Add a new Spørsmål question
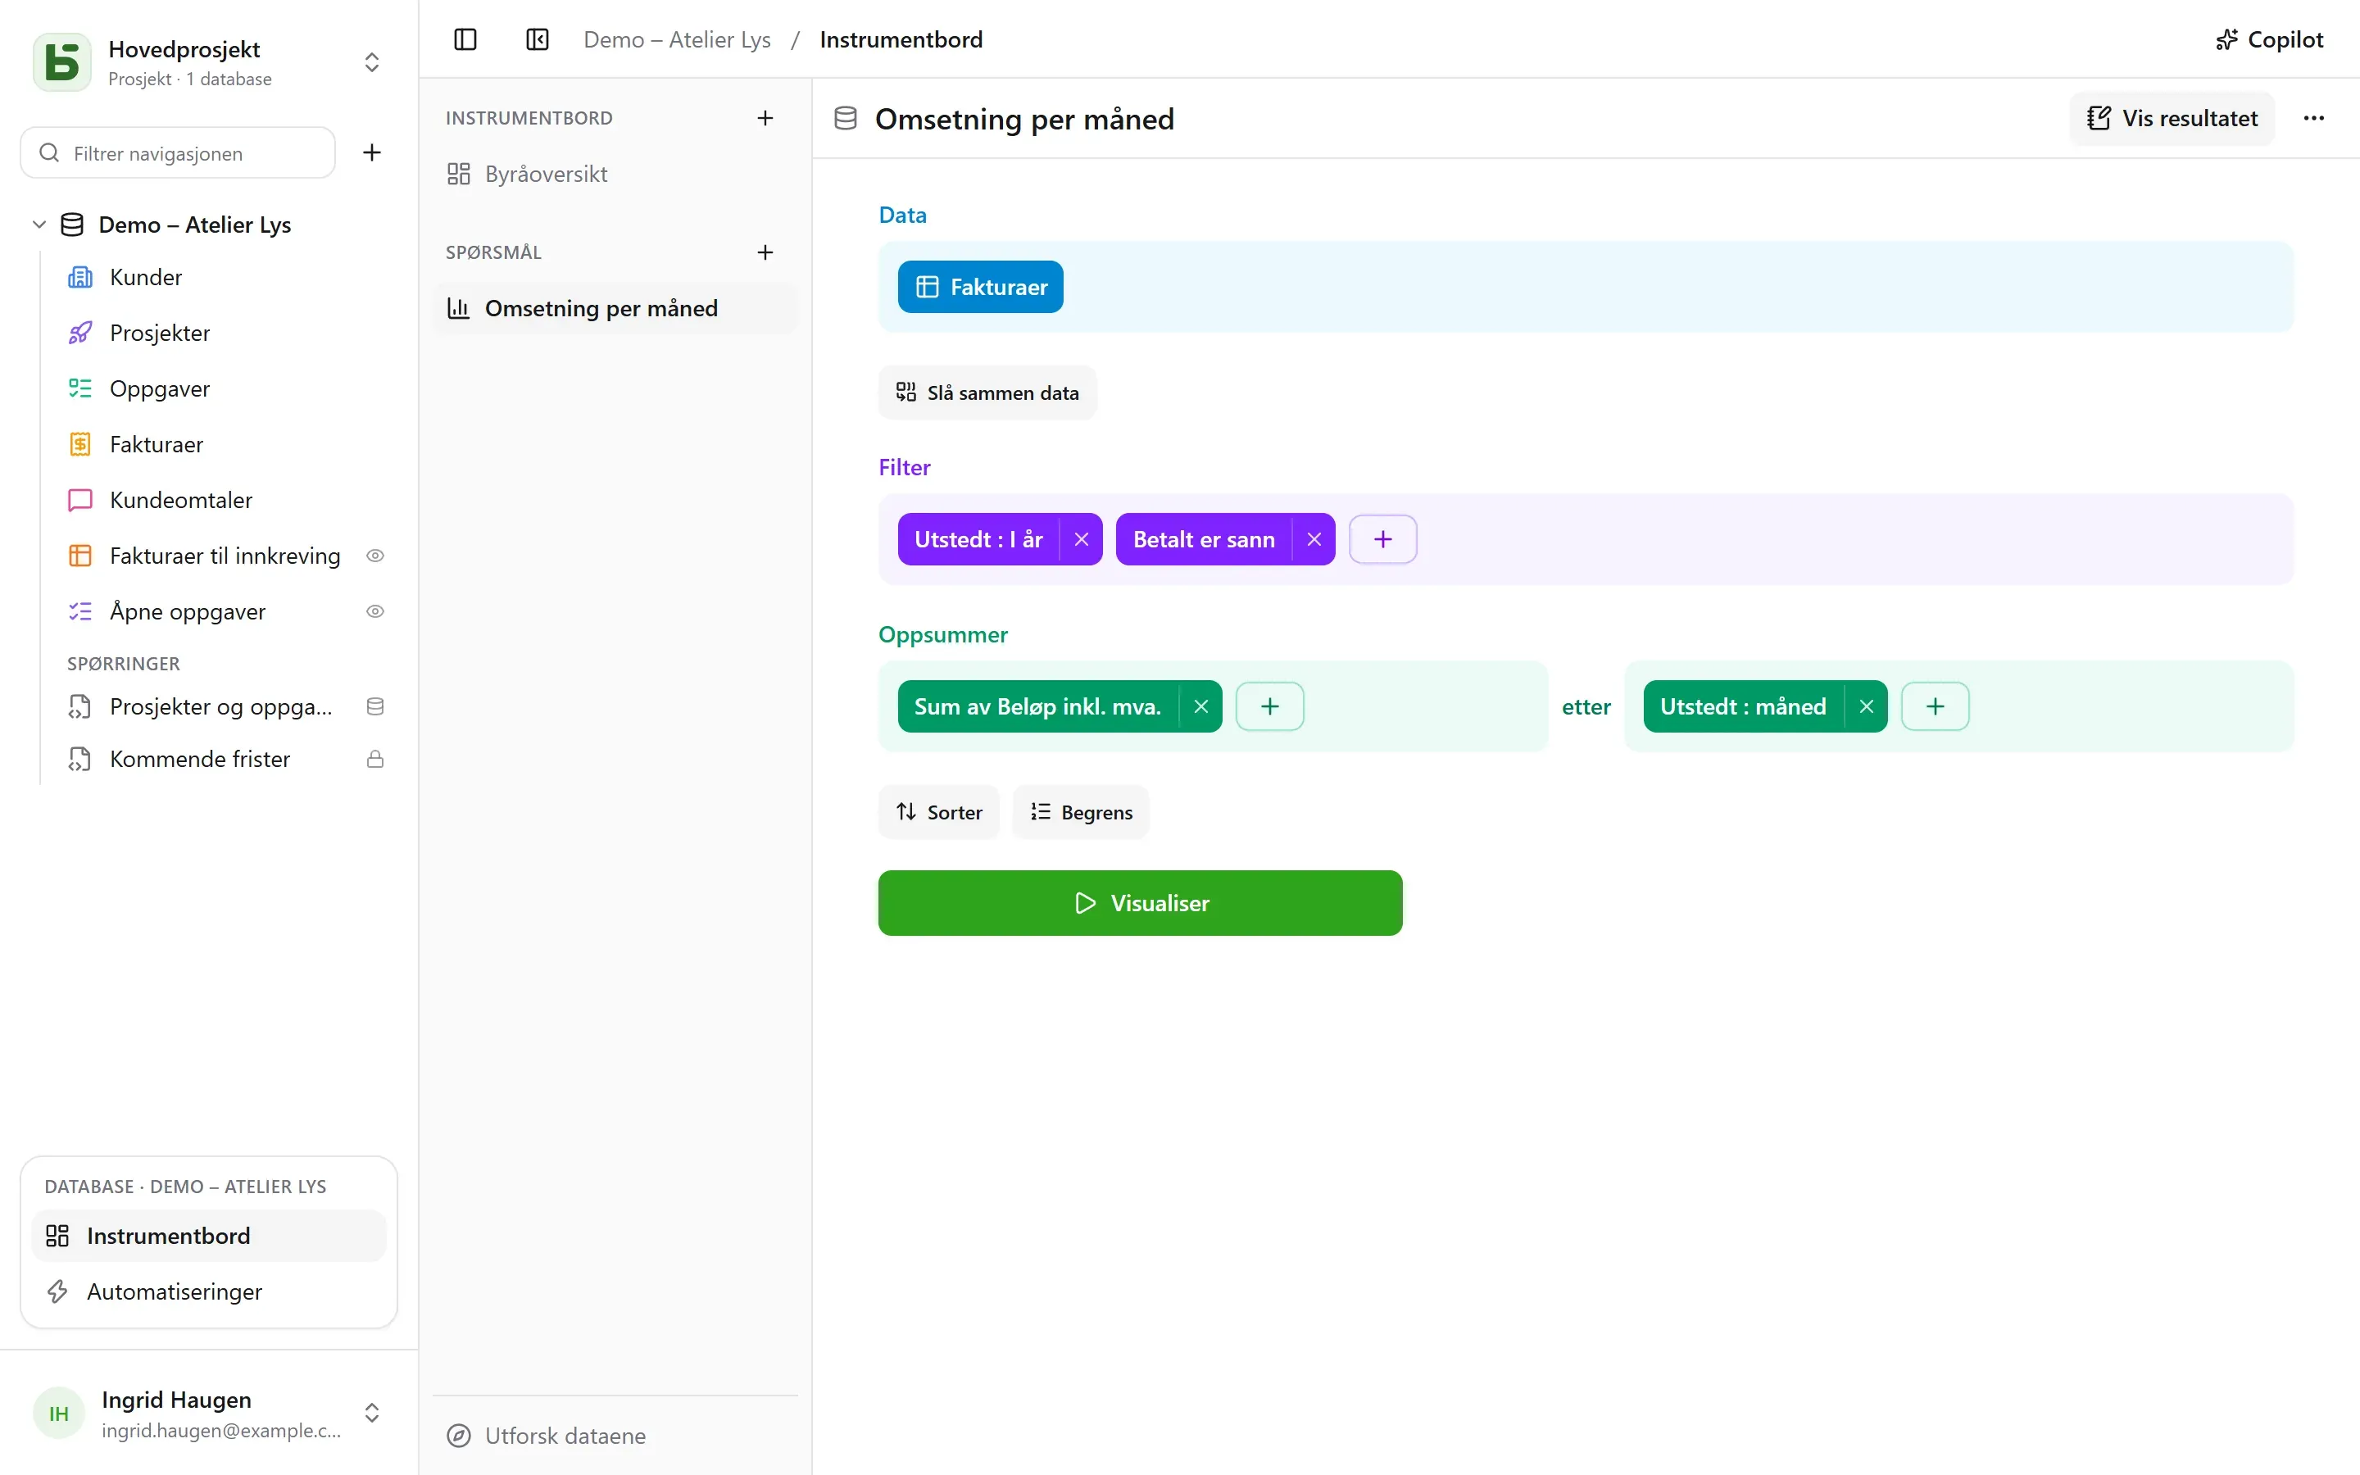The image size is (2360, 1475). pos(765,252)
